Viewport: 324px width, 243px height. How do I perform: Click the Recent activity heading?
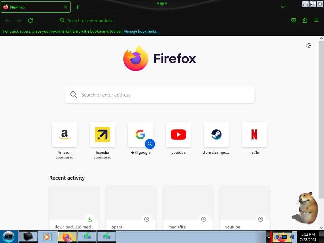point(67,178)
